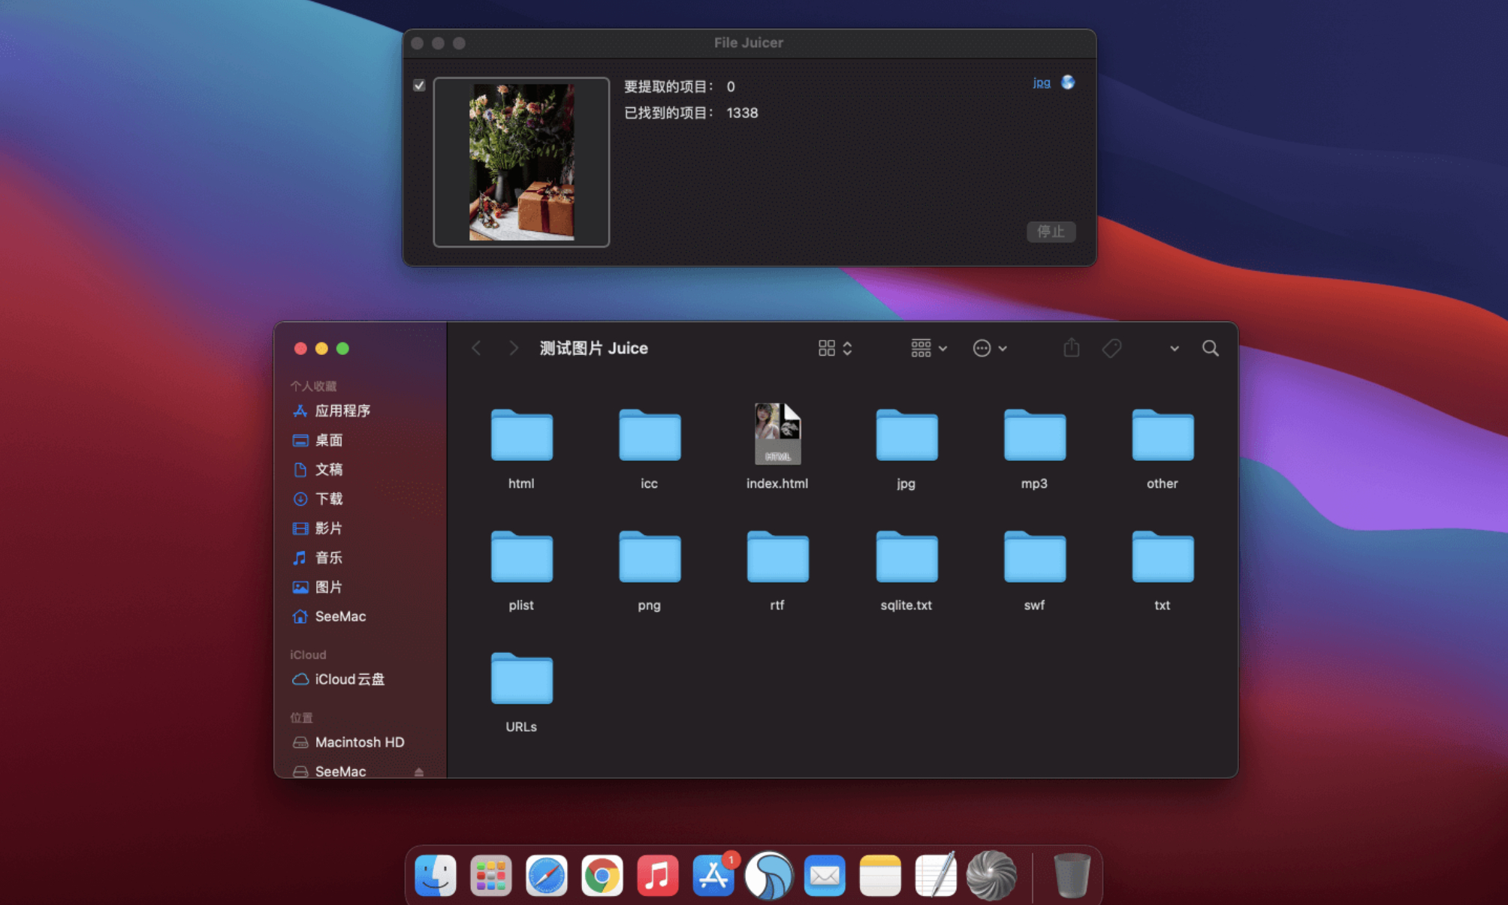Image resolution: width=1508 pixels, height=905 pixels.
Task: Toggle the checkbox beside the flower thumbnail
Action: [x=419, y=86]
